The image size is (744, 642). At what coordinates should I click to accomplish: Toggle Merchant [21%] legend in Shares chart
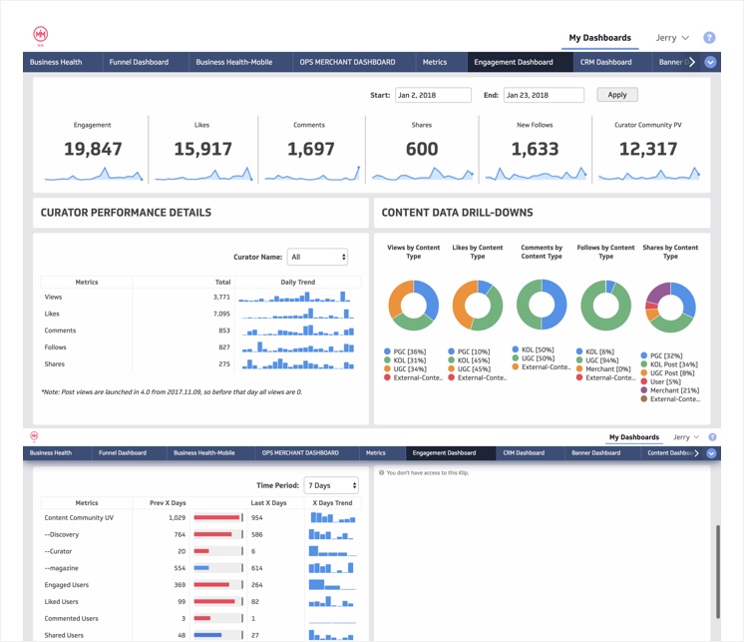click(x=670, y=390)
